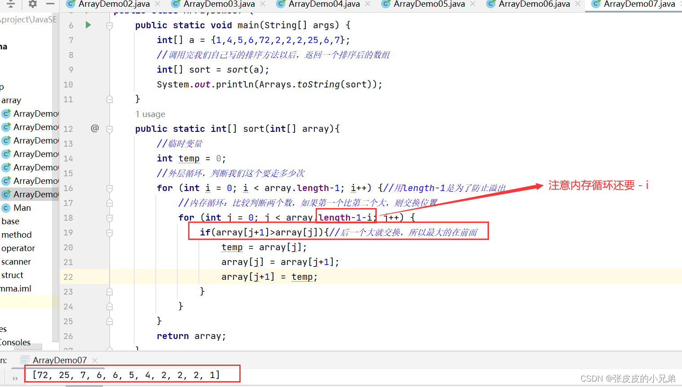Screen dimensions: 682x387
Task: Collapse outer for loop fold on line 16
Action: pyautogui.click(x=109, y=188)
